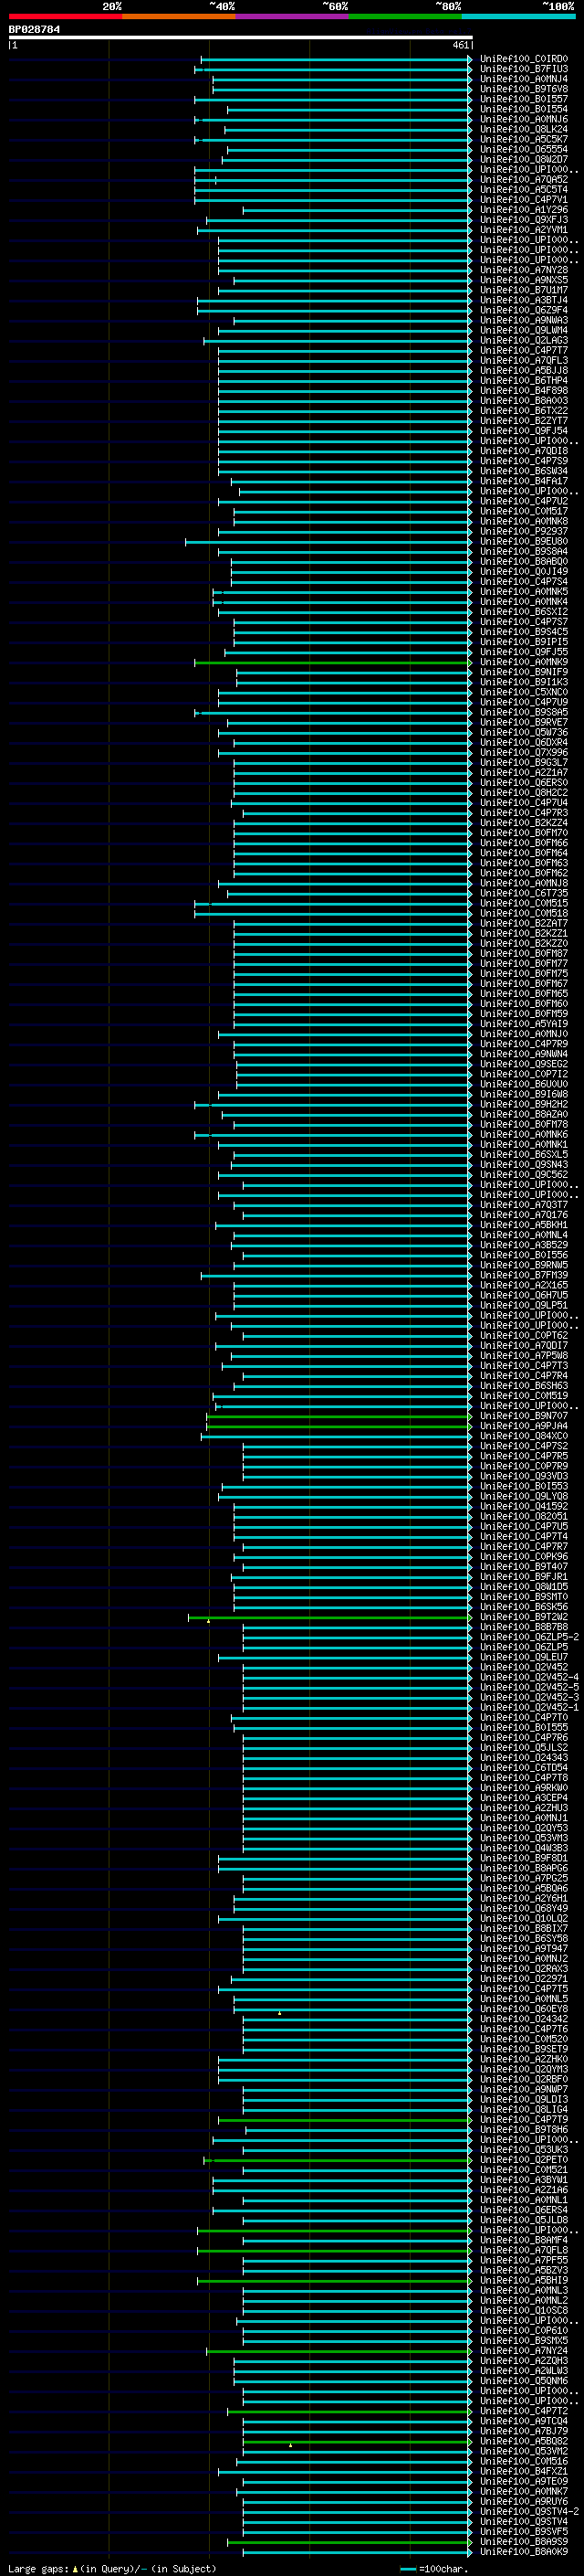584x2576 pixels.
Task: Select the UniRef100_Q9STV4-2 entry
Action: click(x=529, y=2511)
